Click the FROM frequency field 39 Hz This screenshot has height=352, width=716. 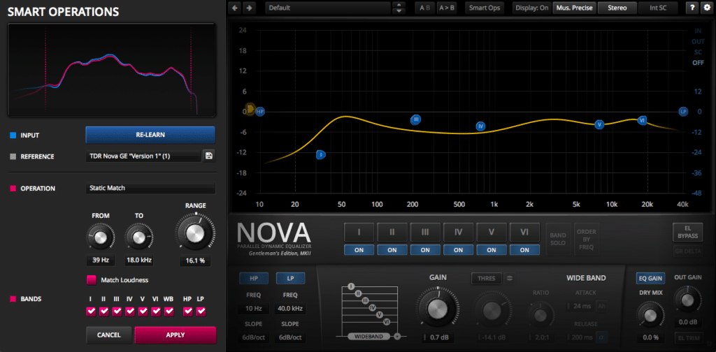coord(101,261)
